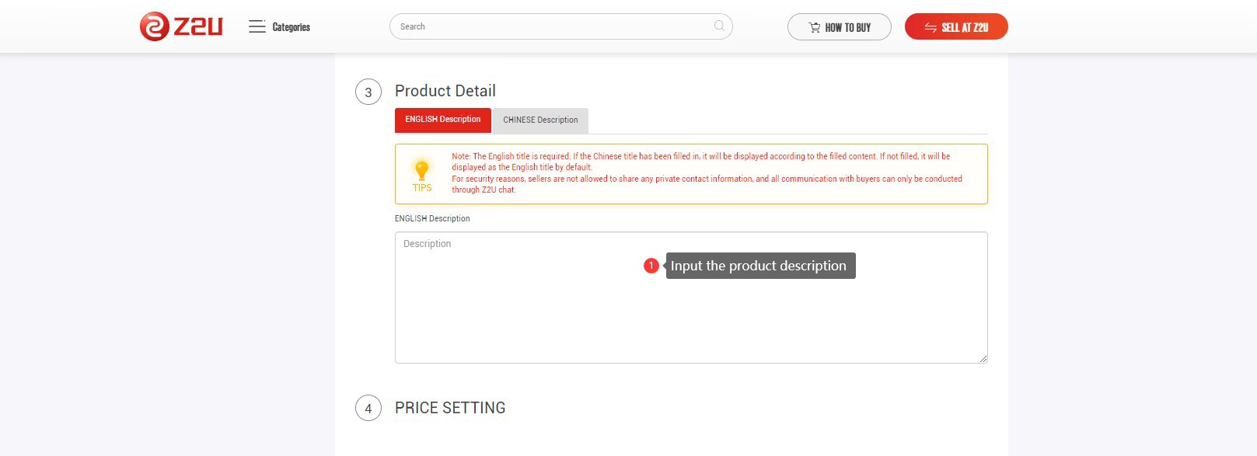Grab the textarea resize handle corner
This screenshot has width=1257, height=456.
[x=983, y=359]
